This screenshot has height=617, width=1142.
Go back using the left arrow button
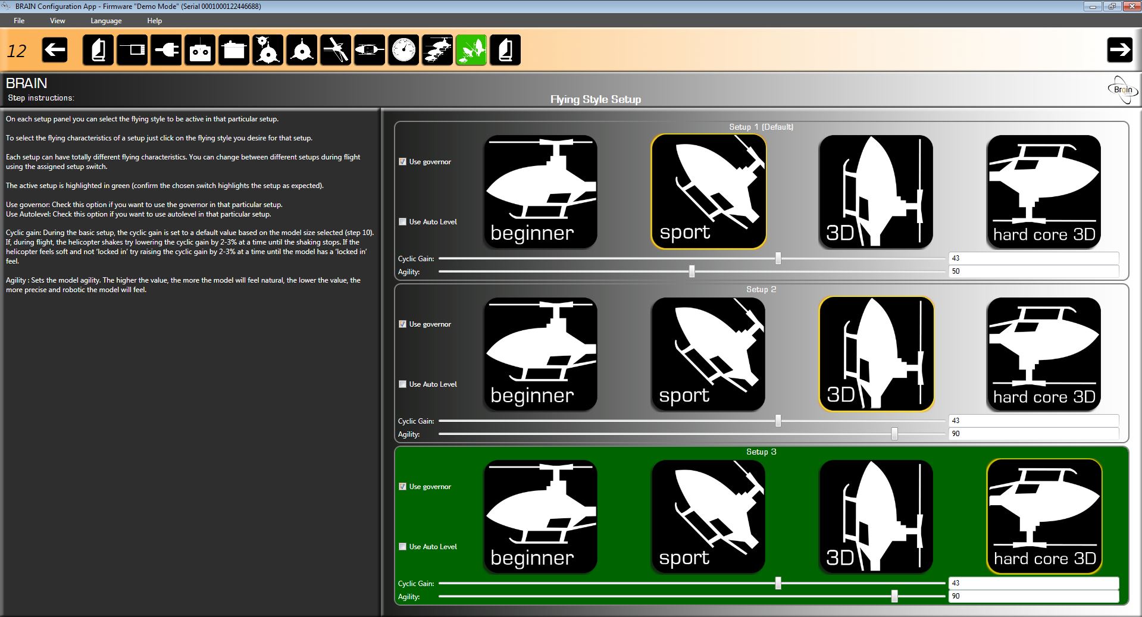(55, 50)
